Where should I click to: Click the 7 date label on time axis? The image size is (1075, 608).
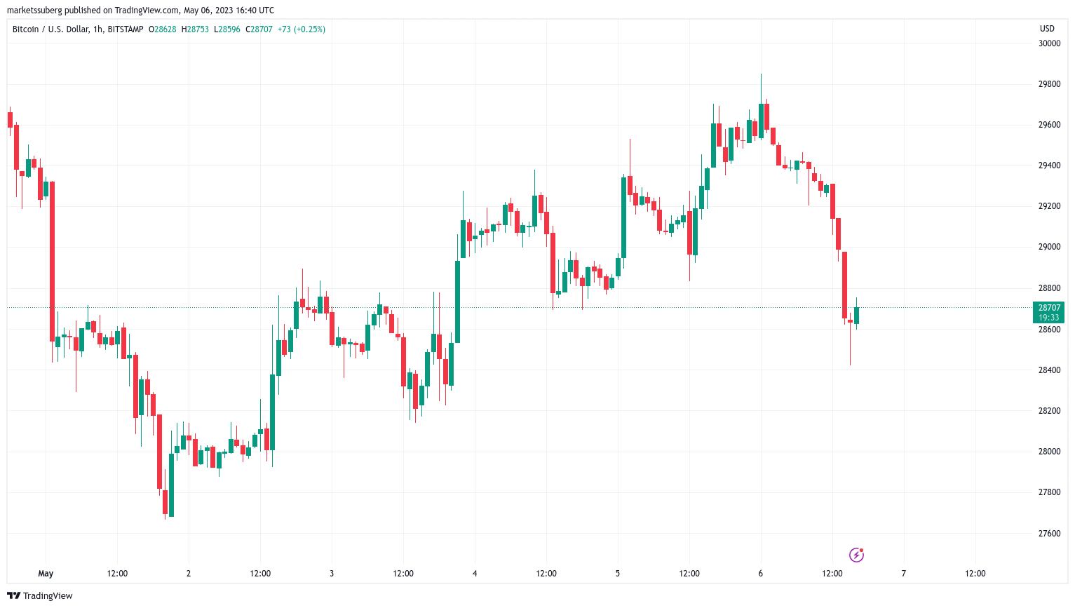point(903,574)
